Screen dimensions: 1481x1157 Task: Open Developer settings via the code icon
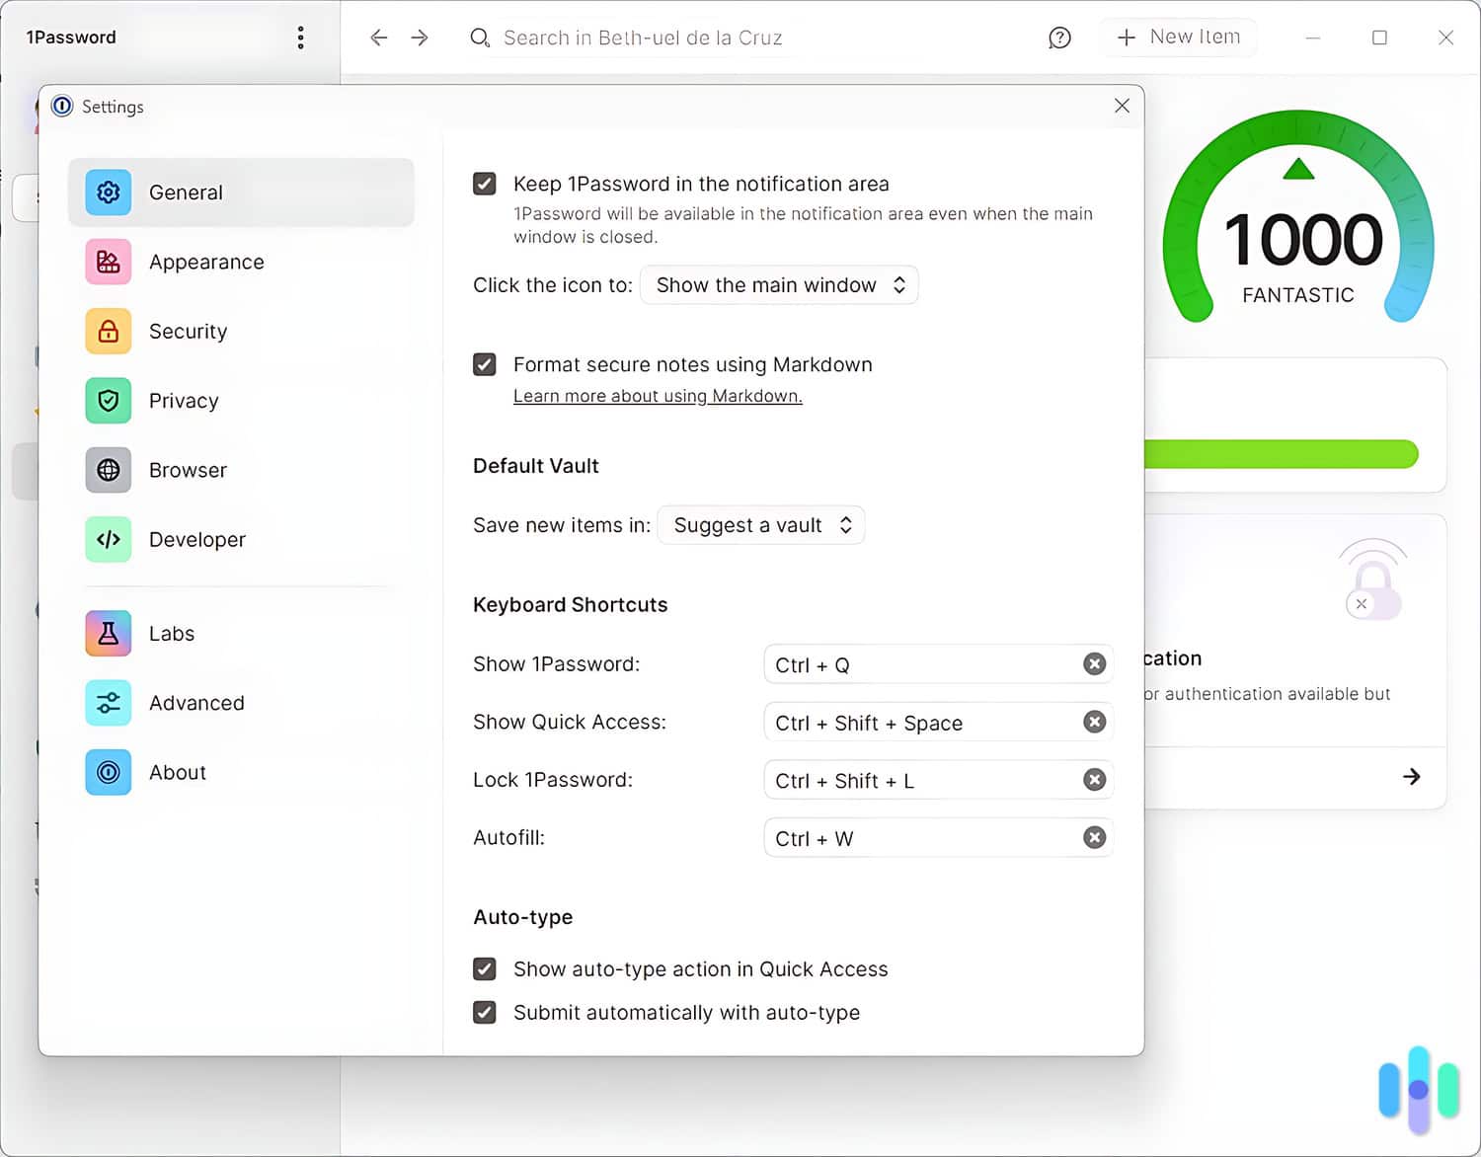(108, 539)
